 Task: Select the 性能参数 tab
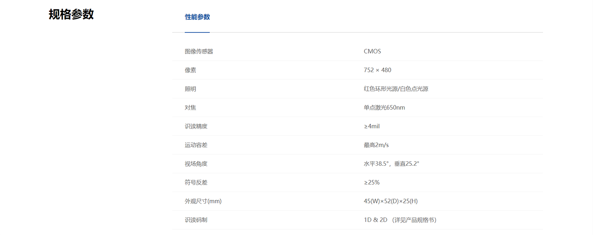pos(197,17)
